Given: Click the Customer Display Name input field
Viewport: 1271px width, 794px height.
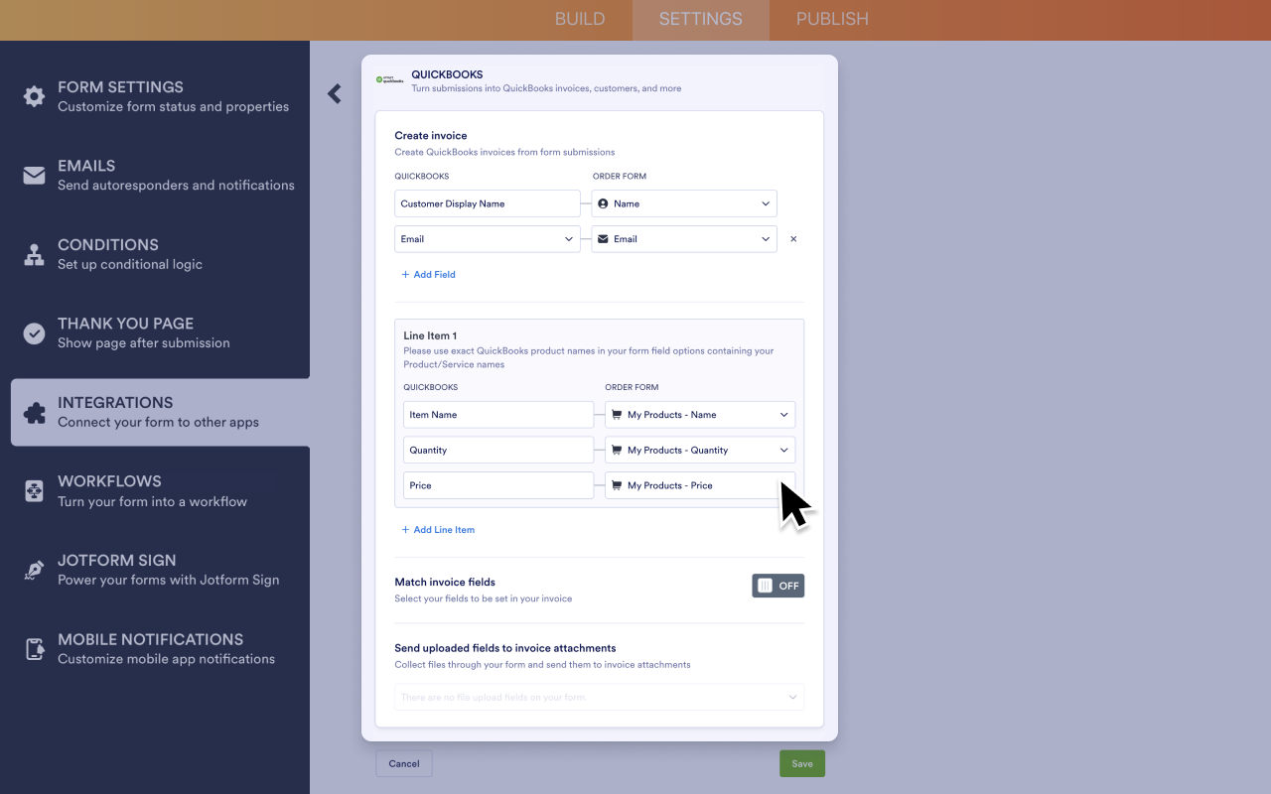Looking at the screenshot, I should point(487,202).
